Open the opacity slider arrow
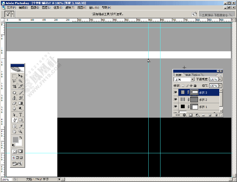 point(220,79)
